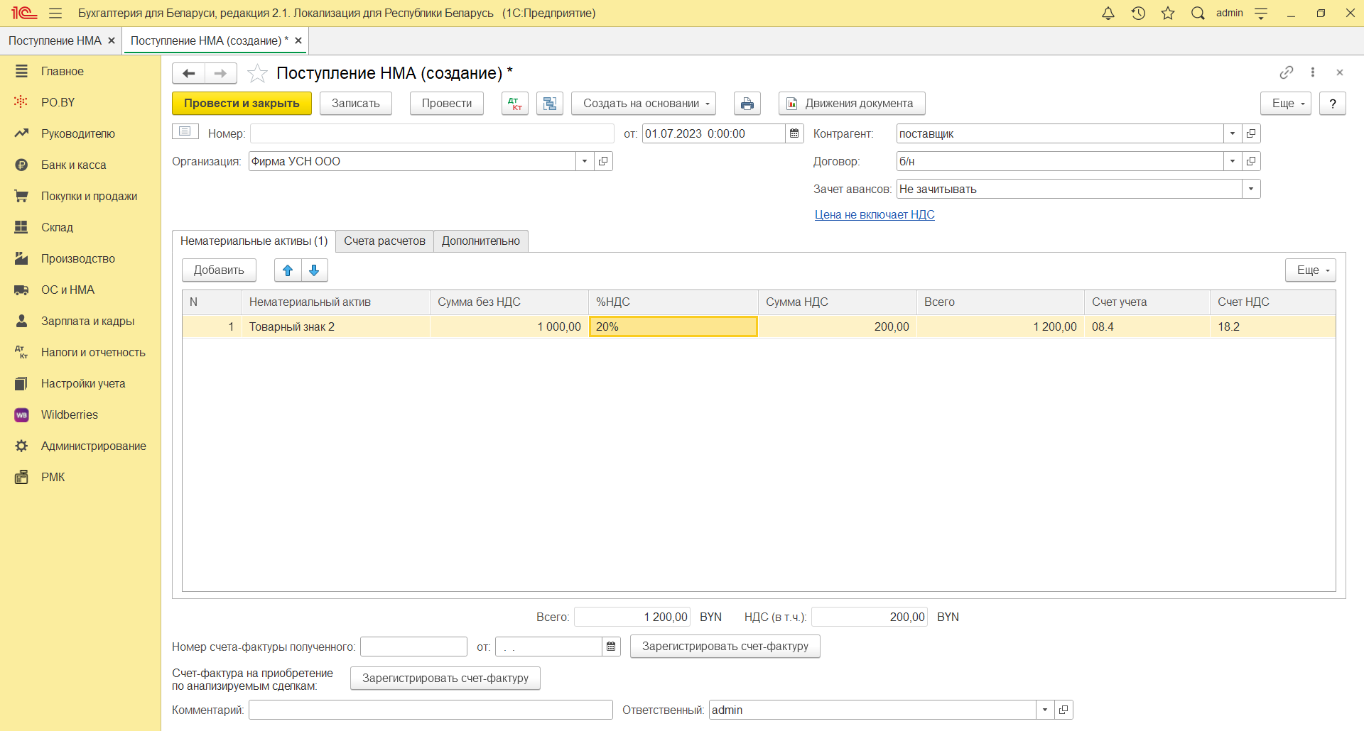
Task: Expand the Организация dropdown list
Action: coord(584,161)
